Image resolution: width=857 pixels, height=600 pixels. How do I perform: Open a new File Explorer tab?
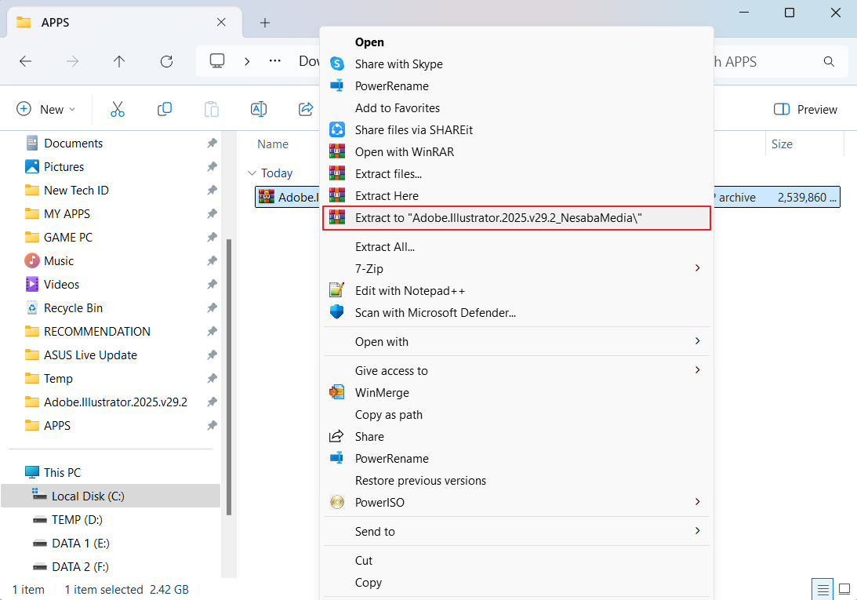265,23
